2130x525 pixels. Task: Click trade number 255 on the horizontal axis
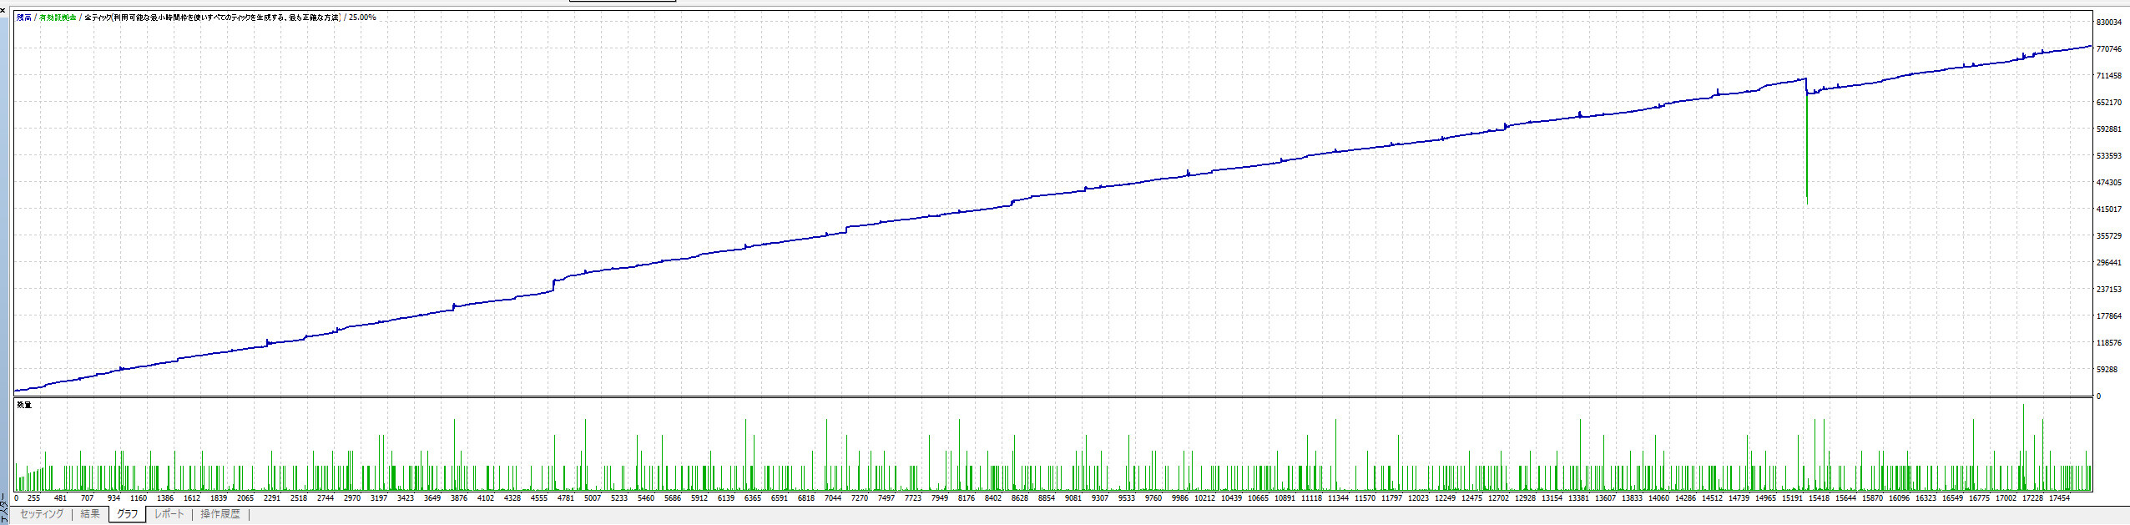click(33, 498)
